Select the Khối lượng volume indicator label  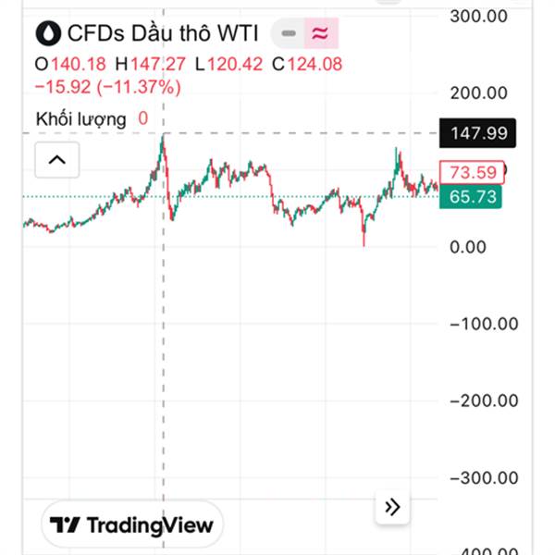(x=80, y=118)
